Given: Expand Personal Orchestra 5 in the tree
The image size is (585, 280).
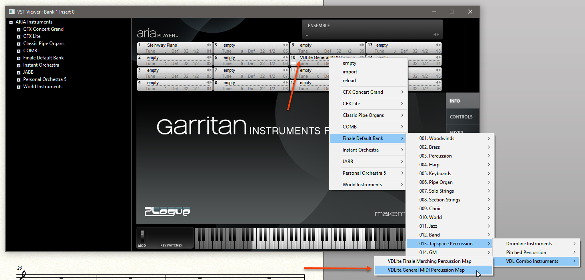Looking at the screenshot, I should (x=18, y=80).
